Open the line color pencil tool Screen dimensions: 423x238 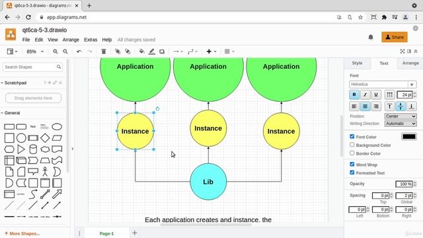[x=151, y=52]
